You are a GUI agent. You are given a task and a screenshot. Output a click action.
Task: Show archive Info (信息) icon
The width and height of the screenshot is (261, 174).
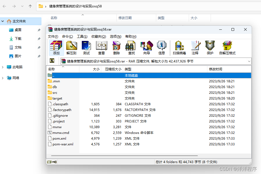(162, 48)
